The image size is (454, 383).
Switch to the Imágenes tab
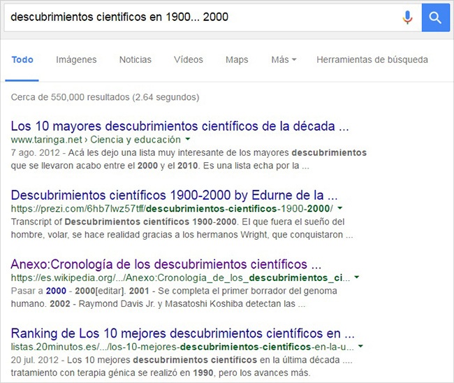[x=76, y=59]
